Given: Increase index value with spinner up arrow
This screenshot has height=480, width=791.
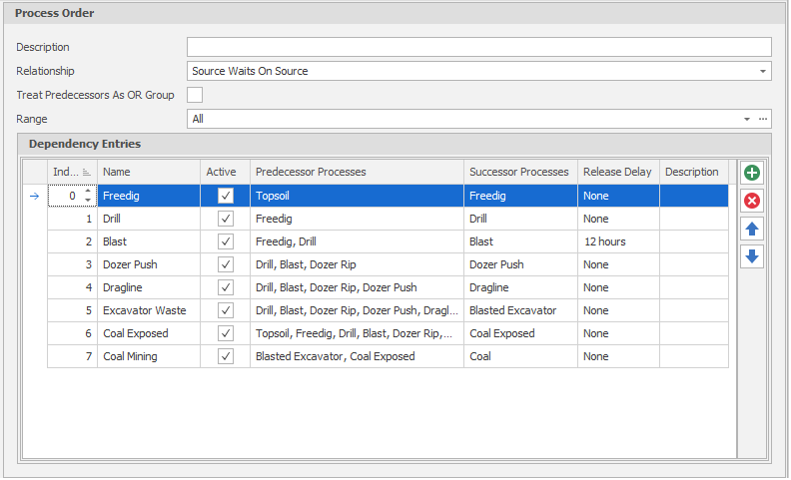Looking at the screenshot, I should click(x=88, y=192).
